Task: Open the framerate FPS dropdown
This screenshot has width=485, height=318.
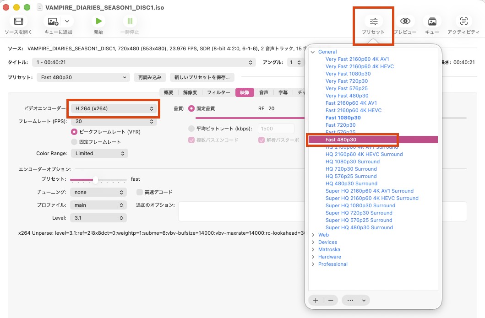Action: coord(114,121)
